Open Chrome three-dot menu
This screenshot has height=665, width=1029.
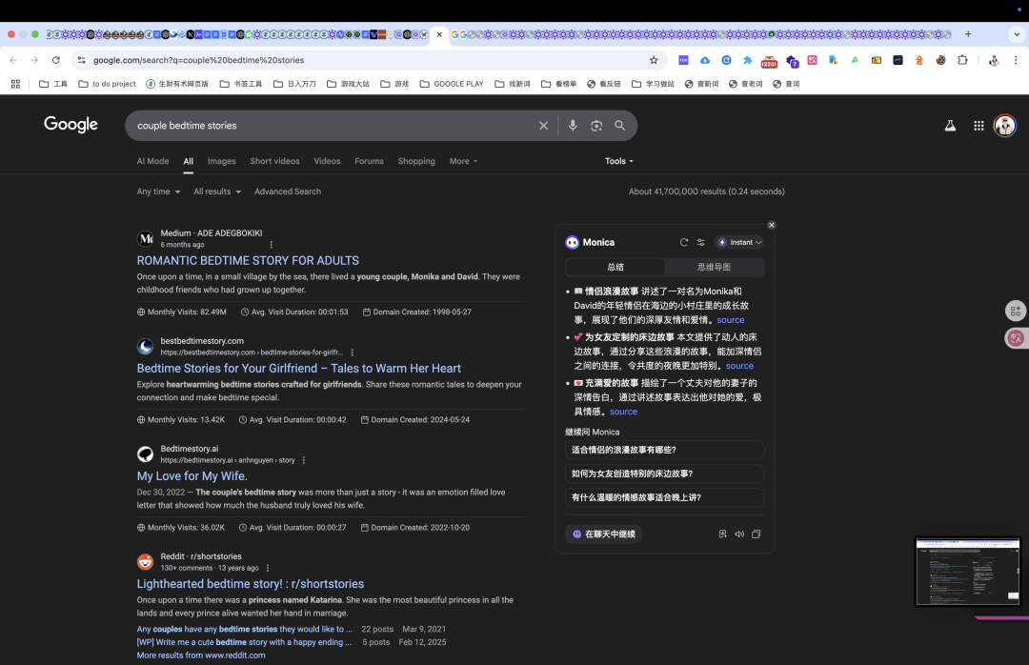coord(1016,60)
